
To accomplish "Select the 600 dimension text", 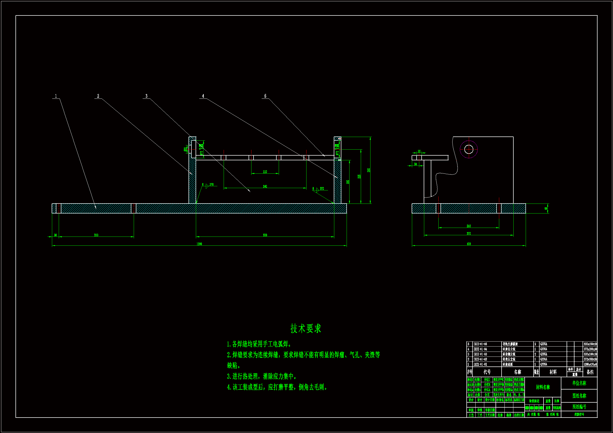I will pyautogui.click(x=265, y=235).
